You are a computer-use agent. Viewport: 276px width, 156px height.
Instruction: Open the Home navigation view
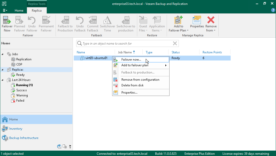coord(36,119)
